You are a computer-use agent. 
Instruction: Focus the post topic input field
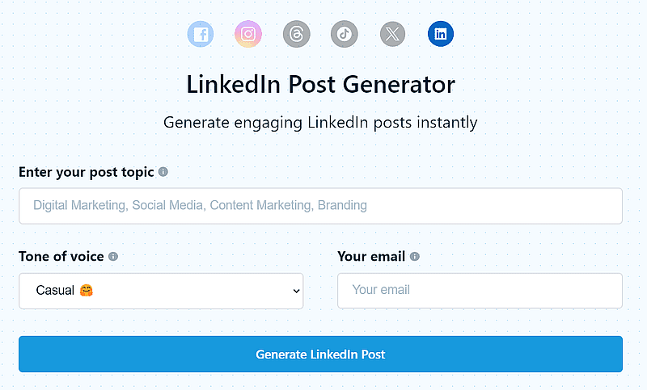(x=320, y=206)
